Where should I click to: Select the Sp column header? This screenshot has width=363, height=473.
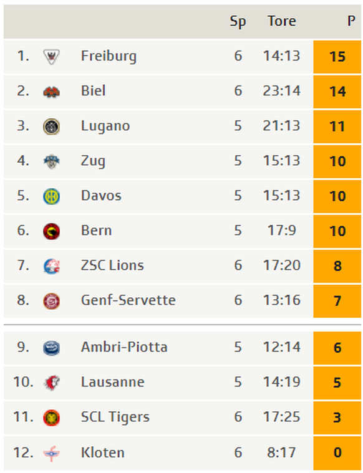238,22
